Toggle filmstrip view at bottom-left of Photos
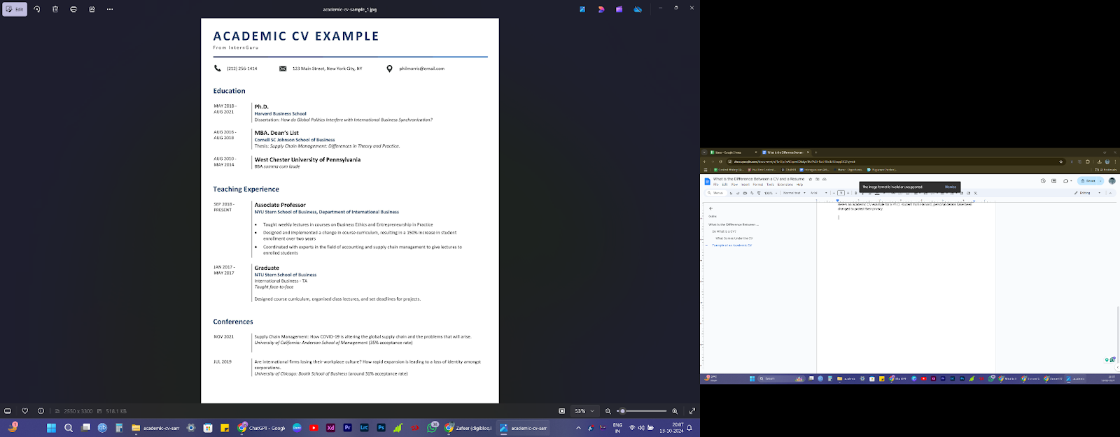1120x437 pixels. point(8,411)
